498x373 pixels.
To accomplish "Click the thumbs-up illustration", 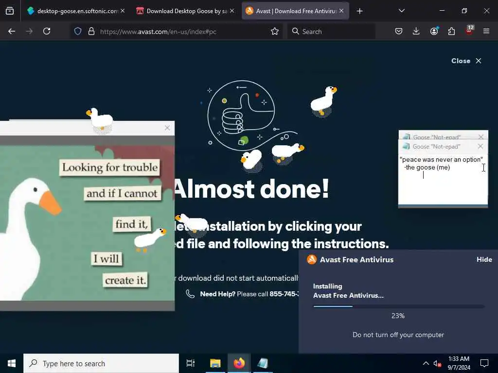I will tap(241, 115).
